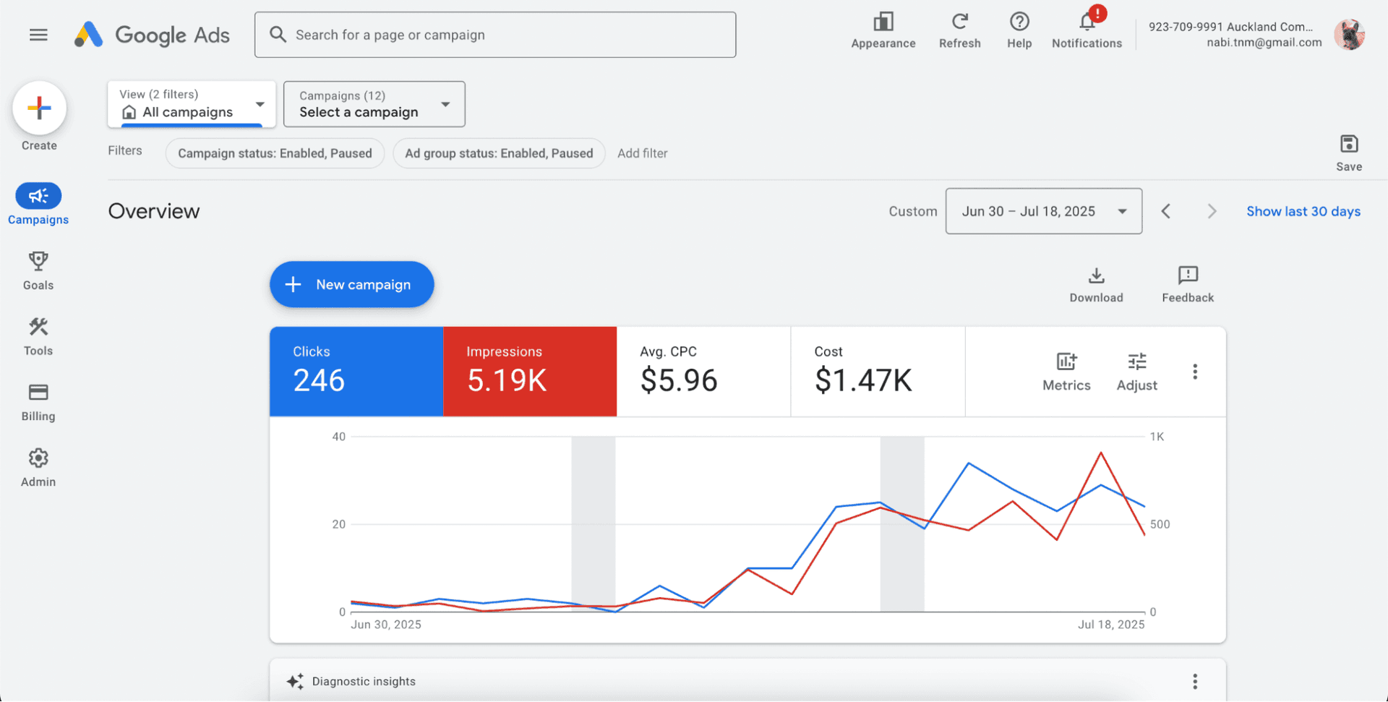Open the All campaigns view selector
This screenshot has height=702, width=1388.
click(190, 103)
